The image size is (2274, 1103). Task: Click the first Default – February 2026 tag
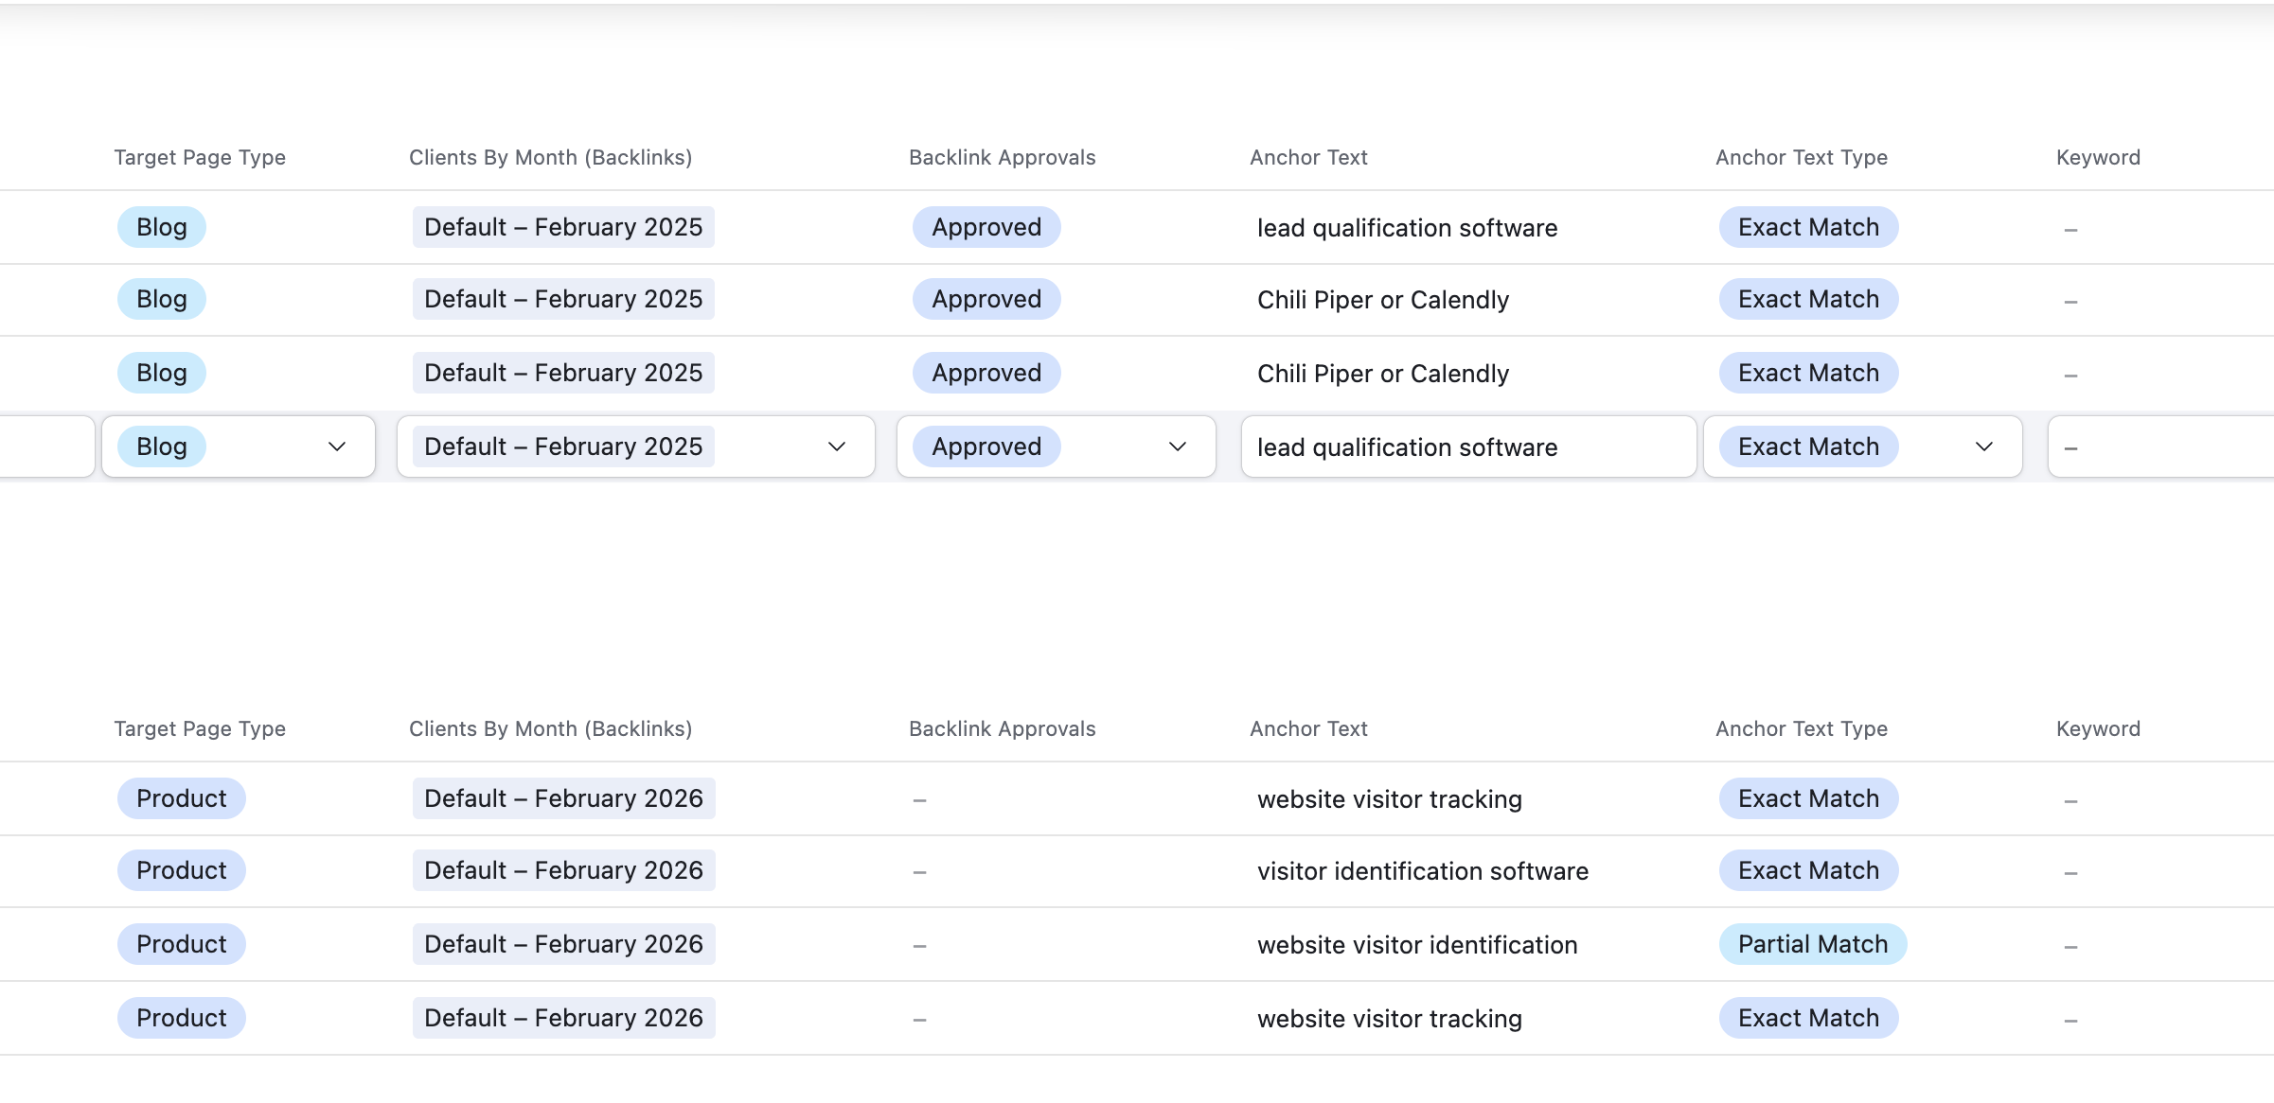tap(563, 798)
